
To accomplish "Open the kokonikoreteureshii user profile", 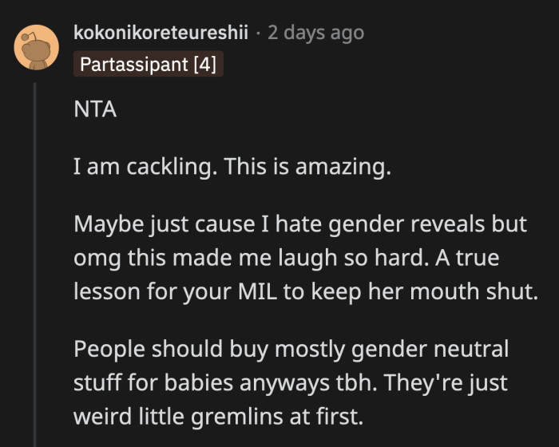I will [161, 33].
